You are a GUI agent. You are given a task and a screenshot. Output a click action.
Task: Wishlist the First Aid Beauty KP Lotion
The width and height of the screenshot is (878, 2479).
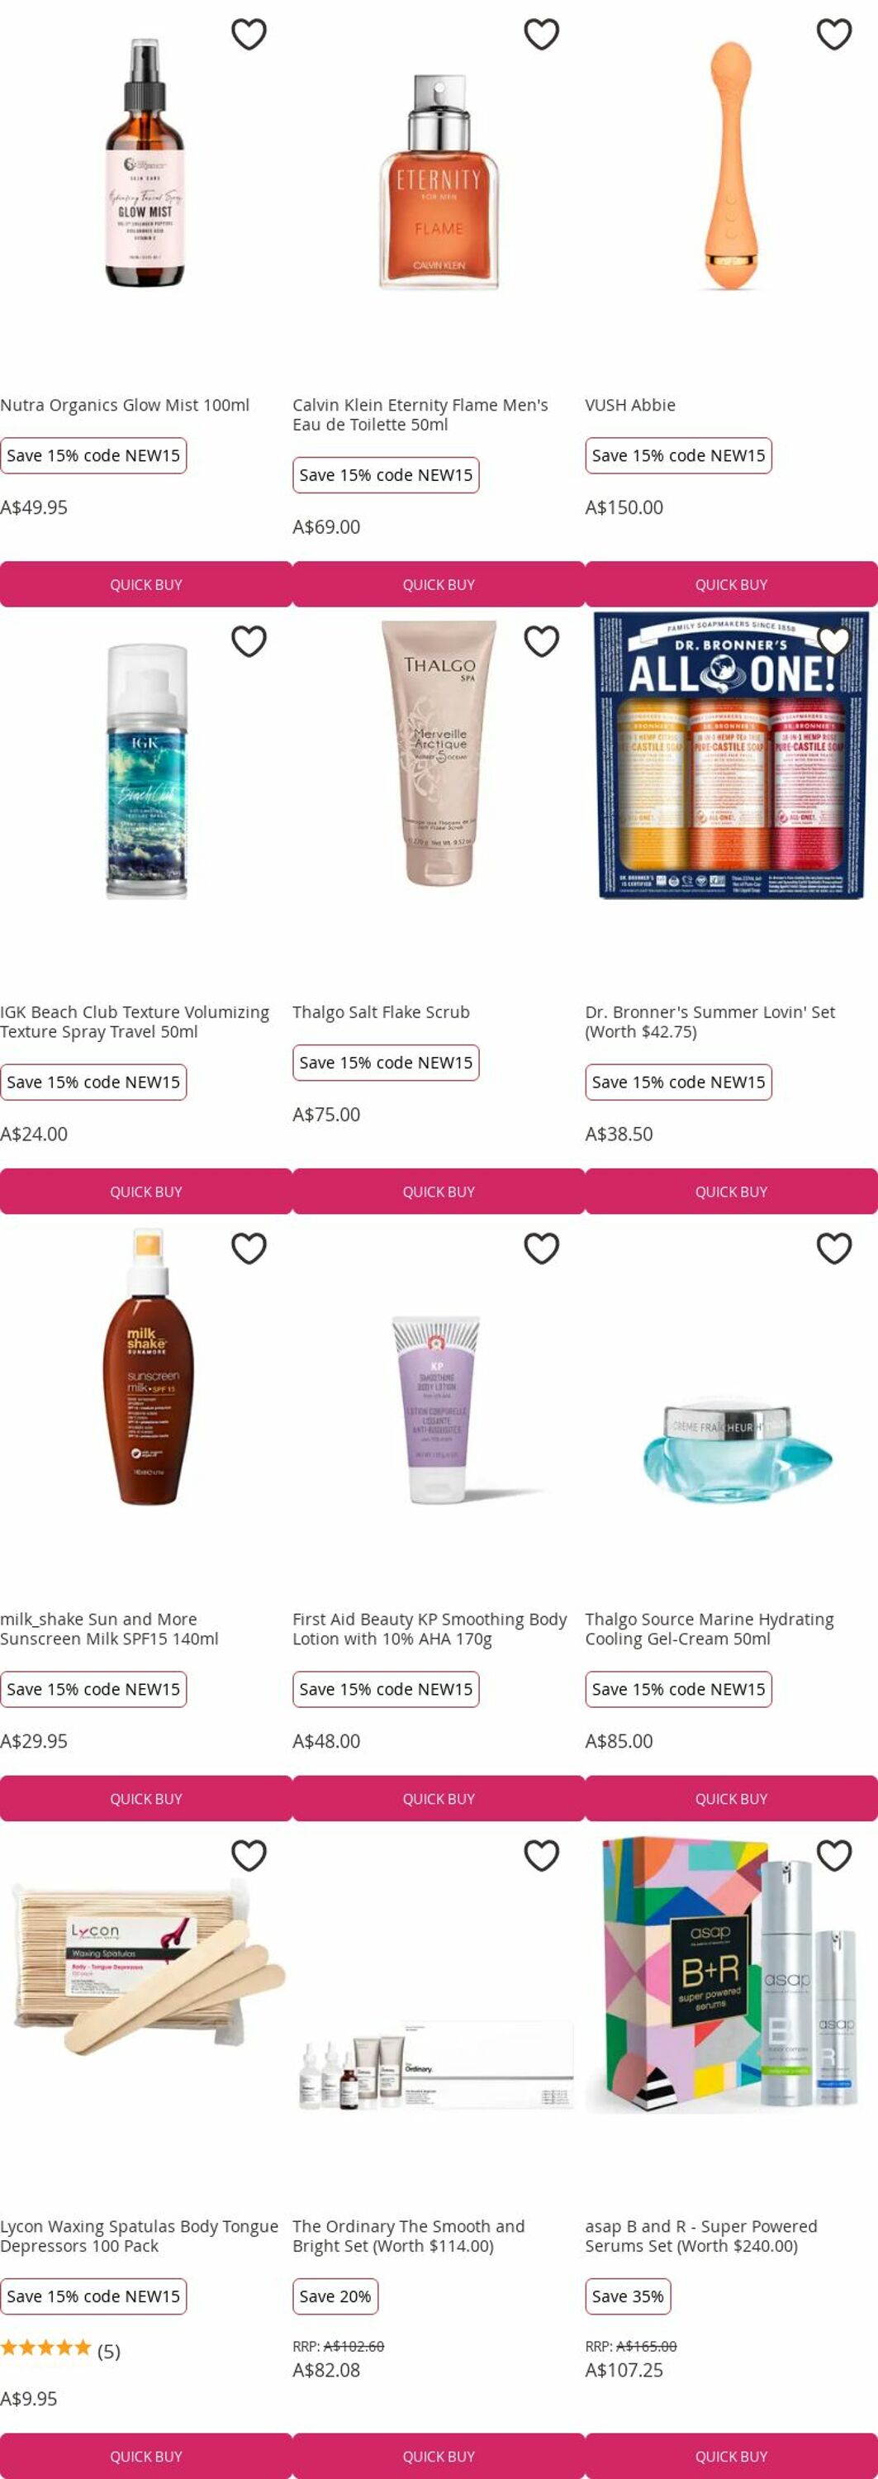coord(541,1249)
